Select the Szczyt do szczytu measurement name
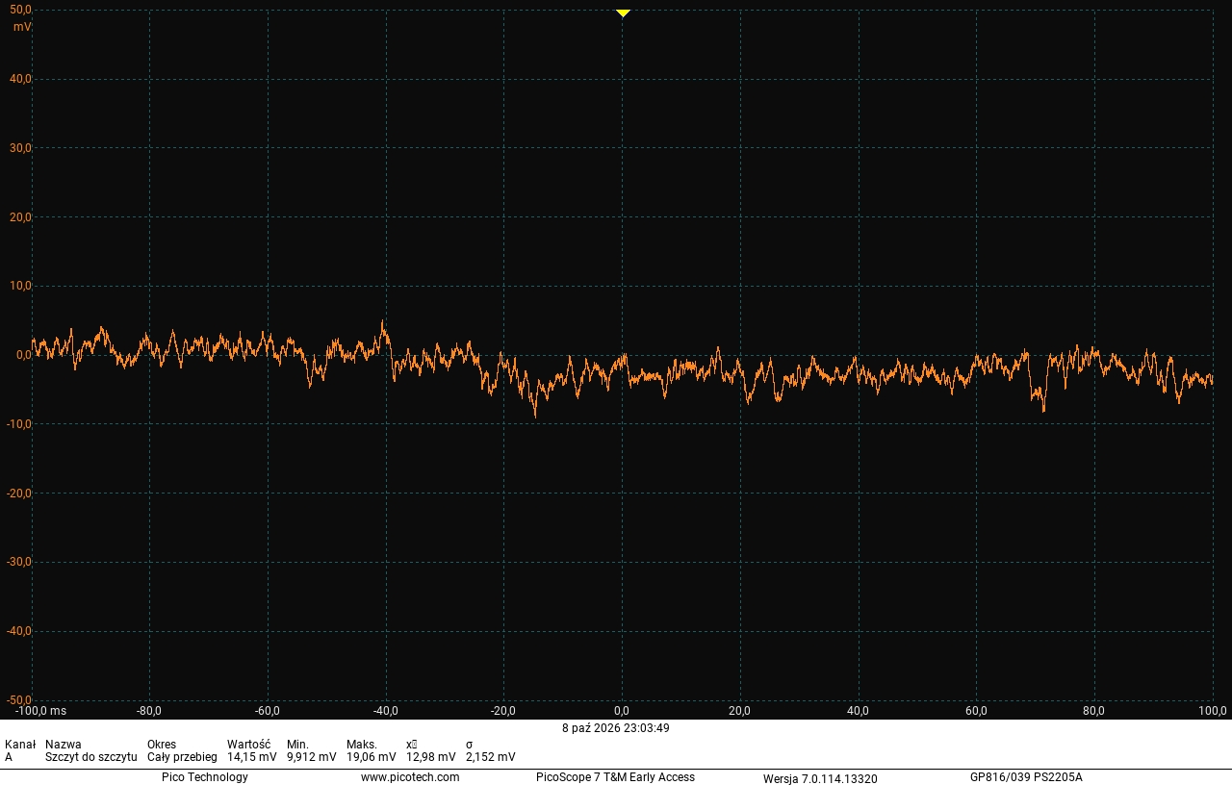 [91, 757]
